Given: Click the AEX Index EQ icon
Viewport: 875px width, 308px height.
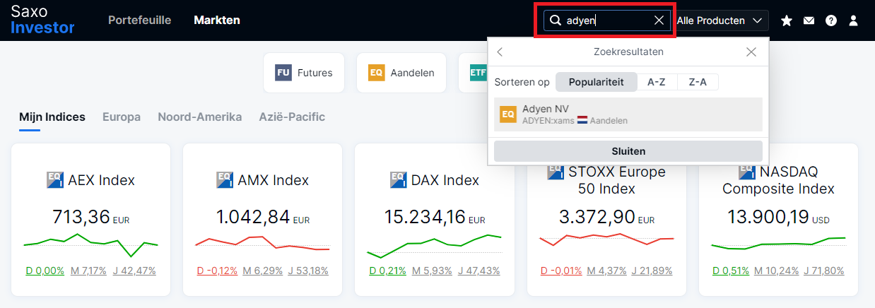Looking at the screenshot, I should (55, 180).
